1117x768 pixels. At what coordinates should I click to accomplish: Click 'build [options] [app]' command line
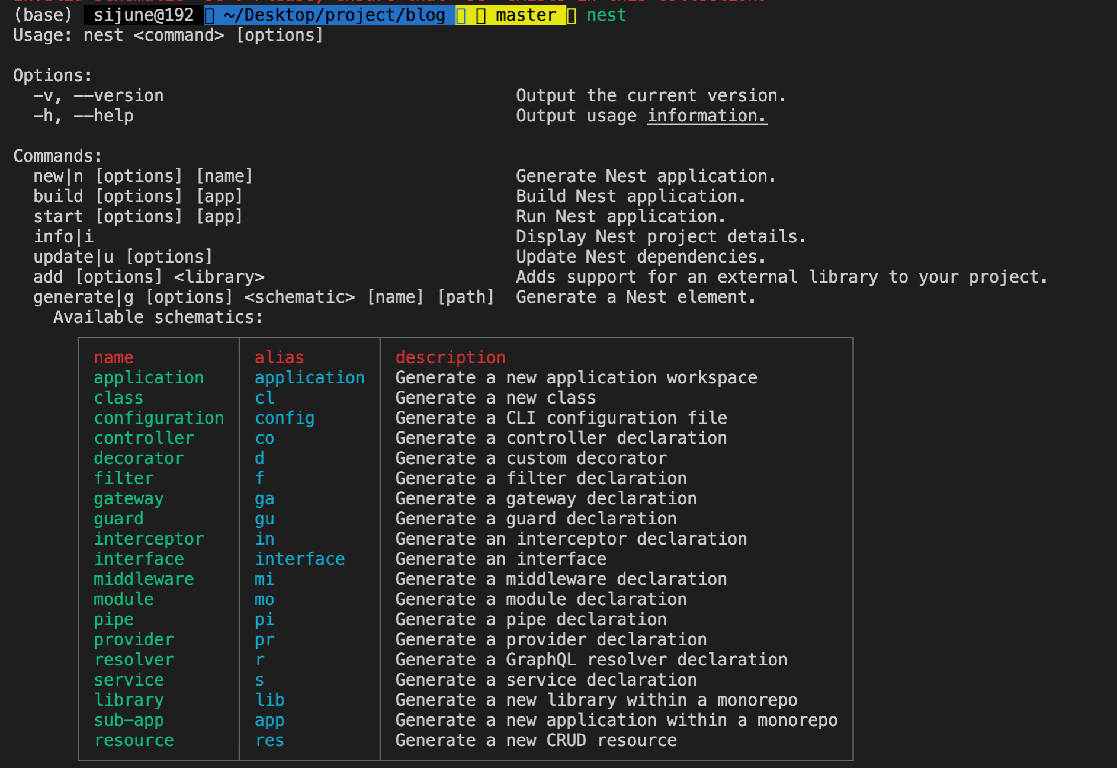point(138,196)
